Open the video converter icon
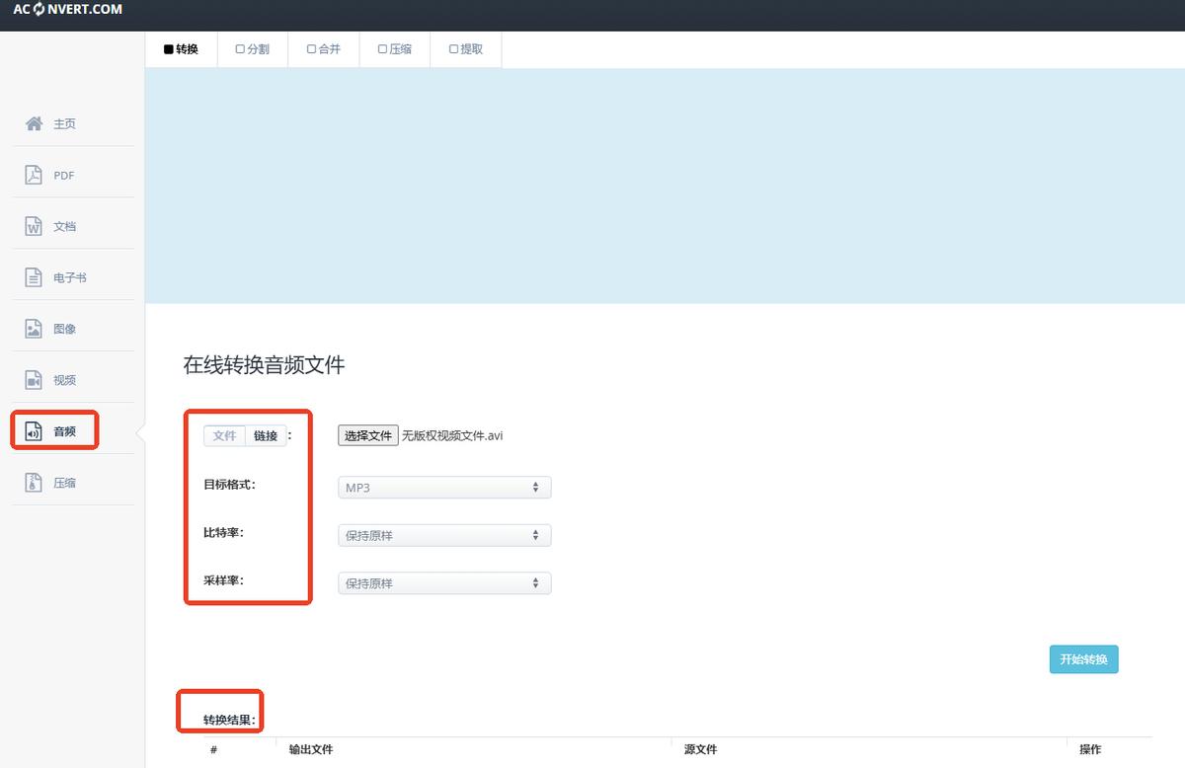Image resolution: width=1185 pixels, height=768 pixels. [x=35, y=380]
